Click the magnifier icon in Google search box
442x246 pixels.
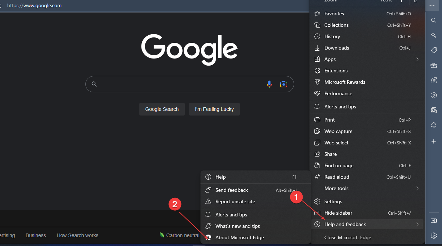click(x=94, y=84)
